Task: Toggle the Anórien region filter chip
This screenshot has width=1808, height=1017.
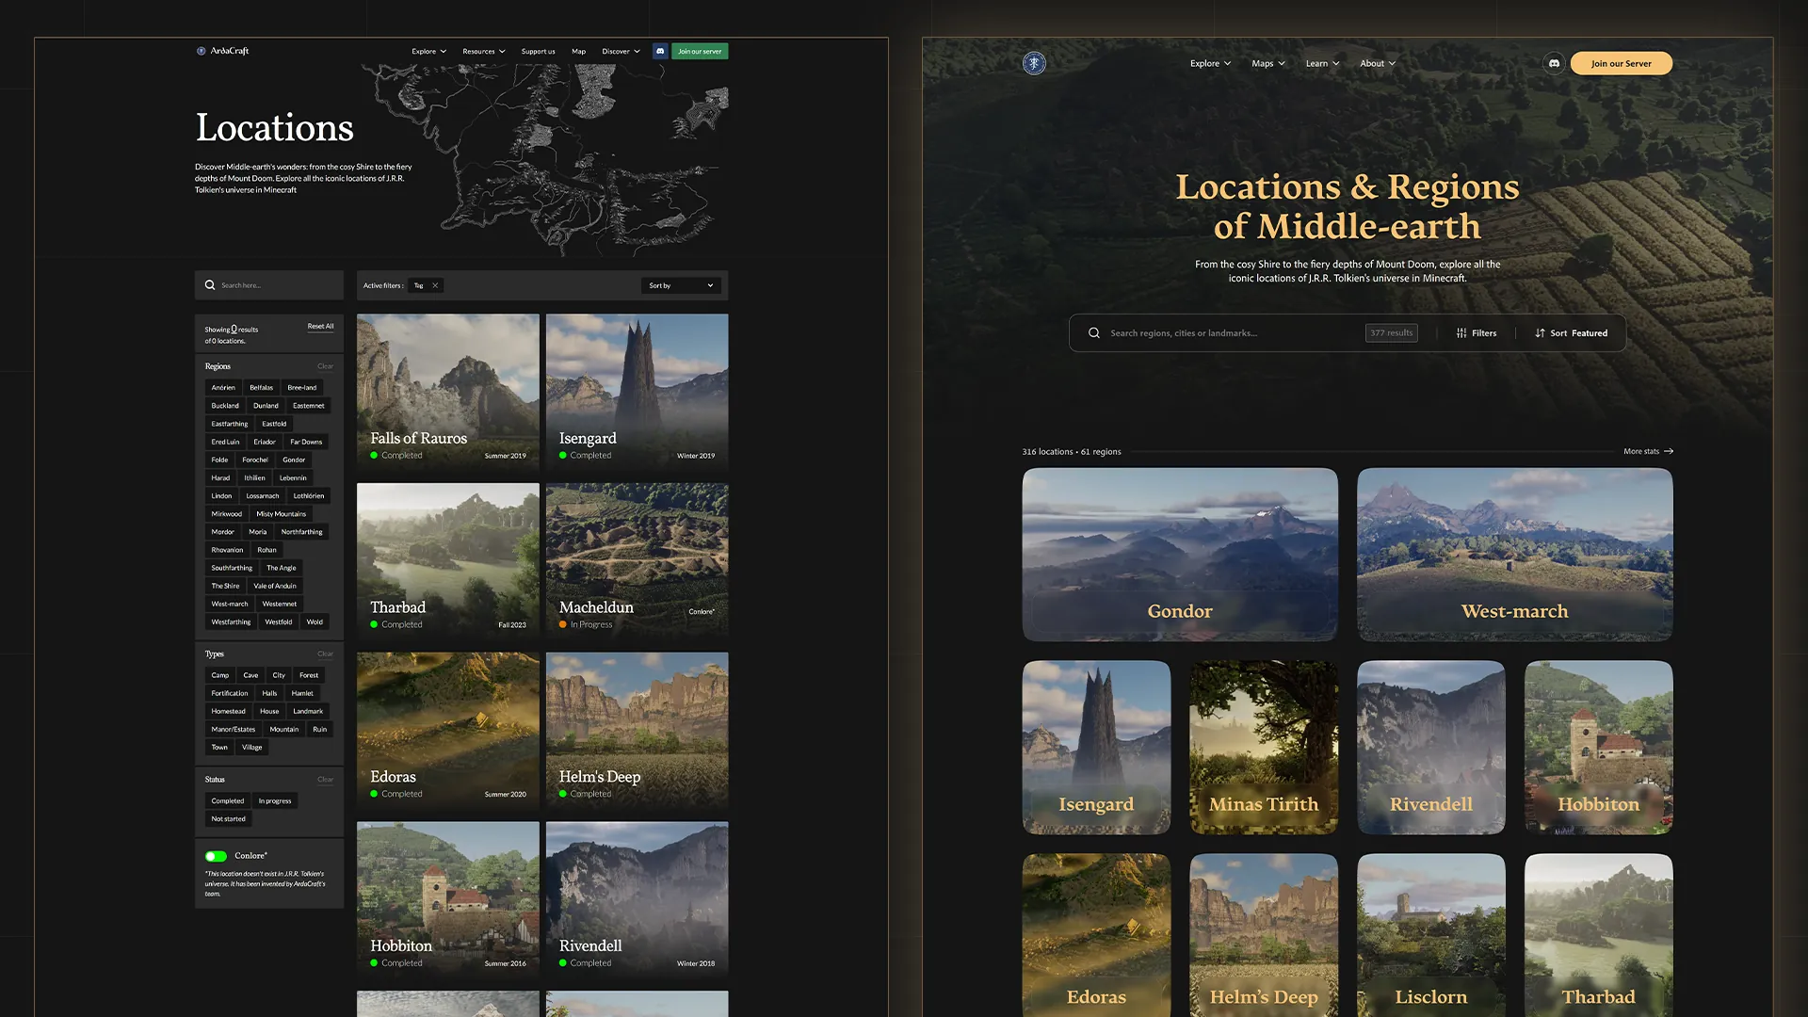Action: click(x=223, y=387)
